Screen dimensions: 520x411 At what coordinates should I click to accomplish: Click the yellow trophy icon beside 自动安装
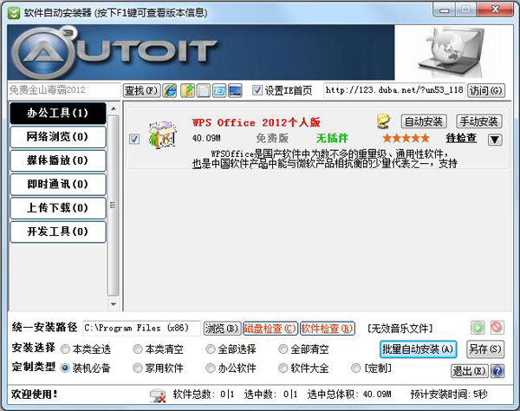[384, 121]
